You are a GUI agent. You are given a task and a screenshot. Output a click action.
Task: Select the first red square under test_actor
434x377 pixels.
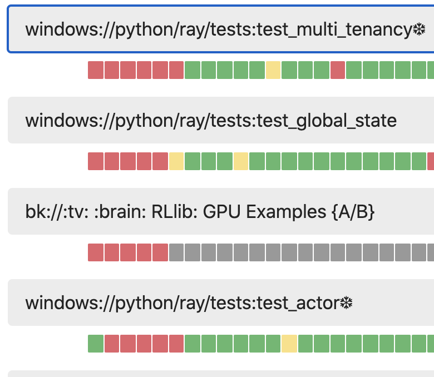112,344
